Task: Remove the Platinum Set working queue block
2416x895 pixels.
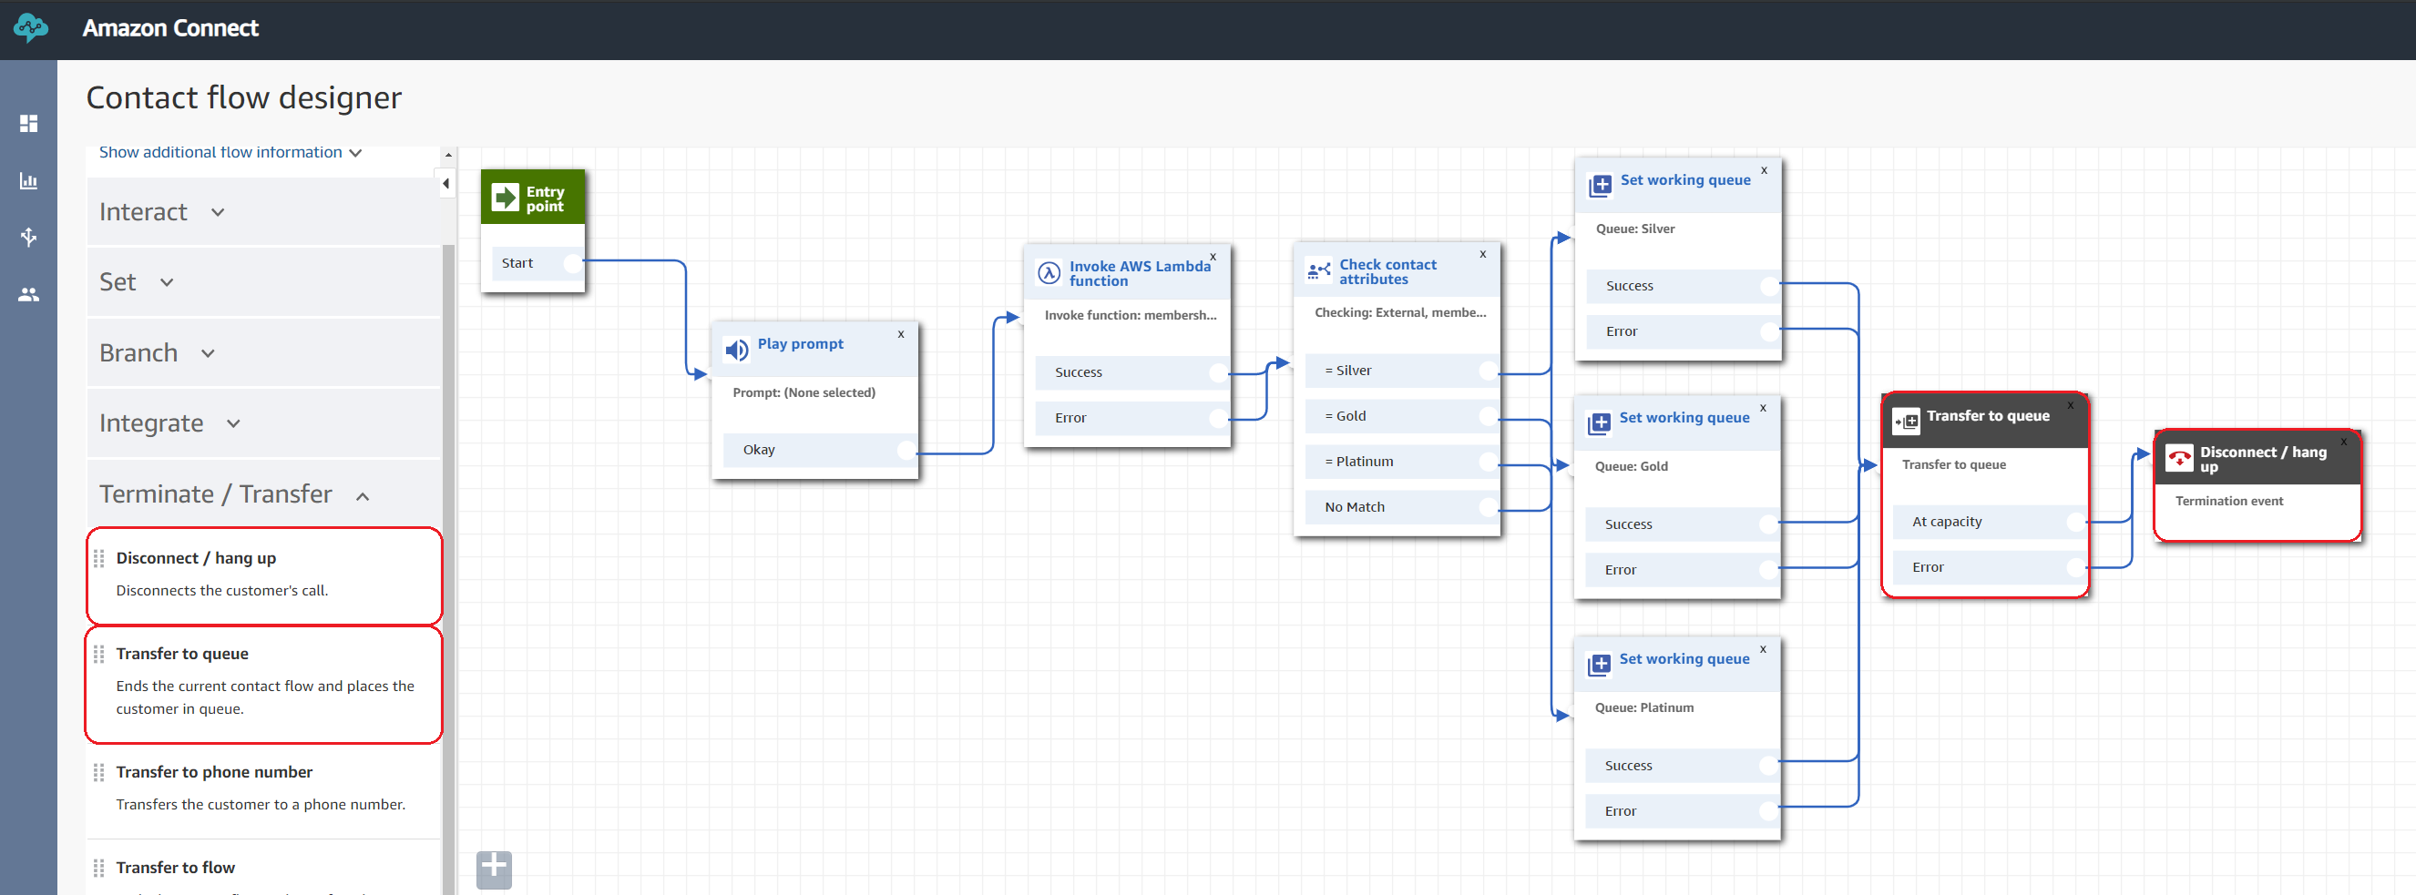Action: (x=1763, y=648)
